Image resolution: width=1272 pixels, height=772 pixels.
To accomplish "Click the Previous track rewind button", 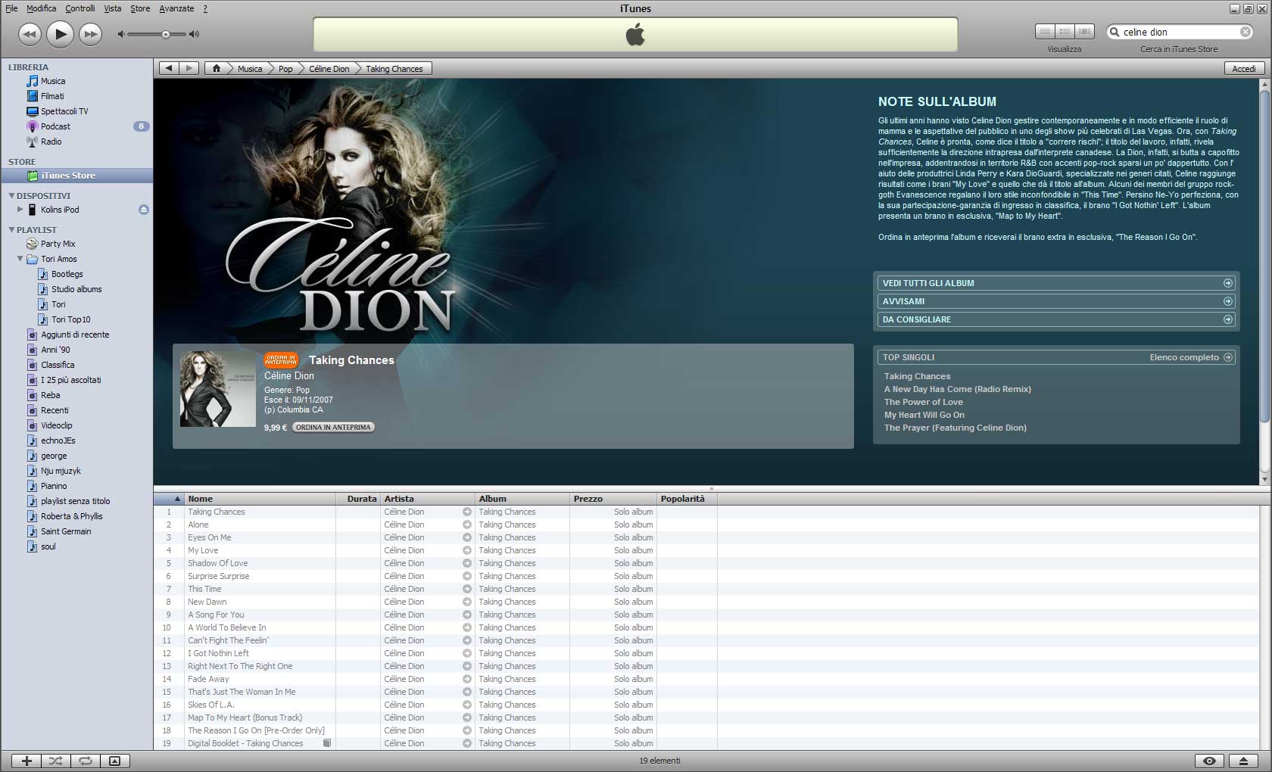I will click(x=30, y=34).
